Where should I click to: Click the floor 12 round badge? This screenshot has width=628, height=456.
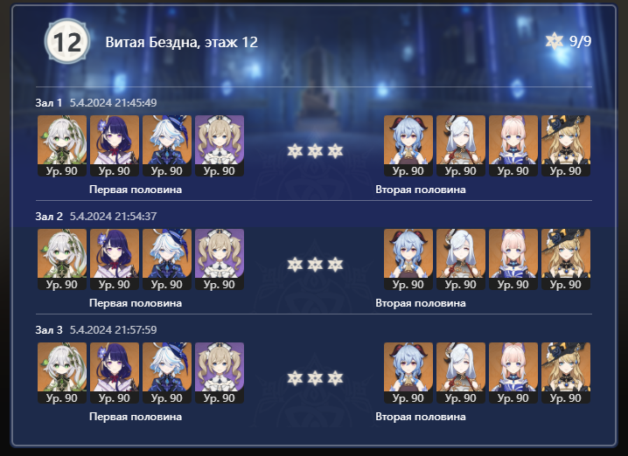[67, 42]
